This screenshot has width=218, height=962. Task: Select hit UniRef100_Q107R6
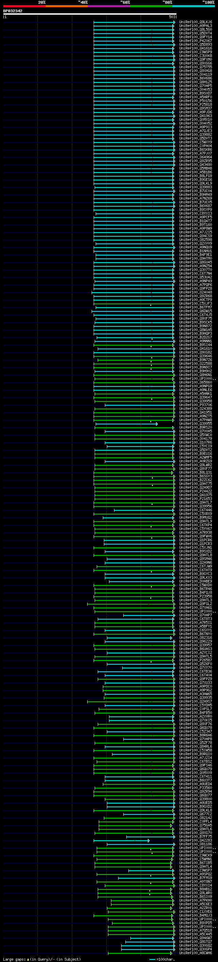[x=196, y=443]
